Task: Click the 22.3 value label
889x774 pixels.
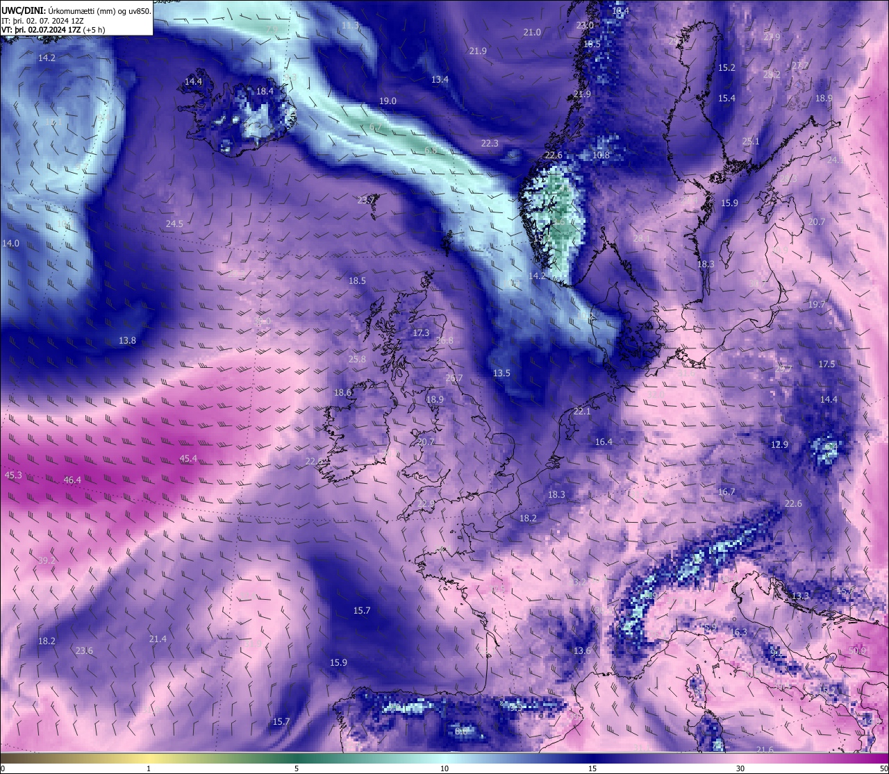Action: [x=490, y=143]
